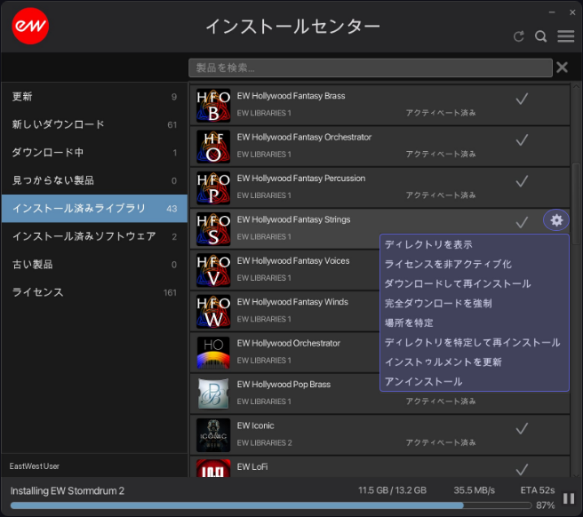Click the EW LoFi artwork
This screenshot has width=583, height=517.
point(213,468)
